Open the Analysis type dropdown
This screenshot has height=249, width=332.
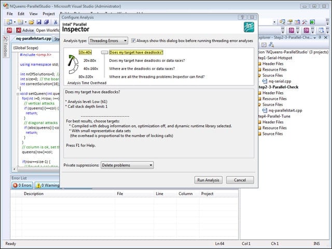[x=108, y=40]
